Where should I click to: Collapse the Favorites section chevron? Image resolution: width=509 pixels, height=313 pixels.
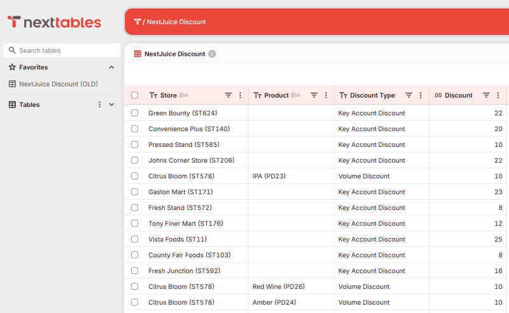tap(111, 67)
